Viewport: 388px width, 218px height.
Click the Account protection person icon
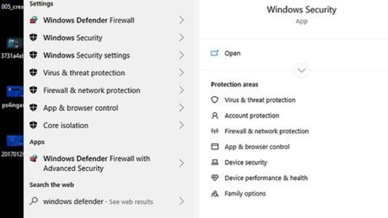click(215, 115)
